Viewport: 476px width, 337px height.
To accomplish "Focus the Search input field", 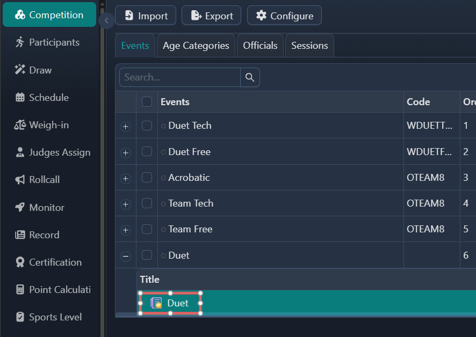I will point(180,77).
